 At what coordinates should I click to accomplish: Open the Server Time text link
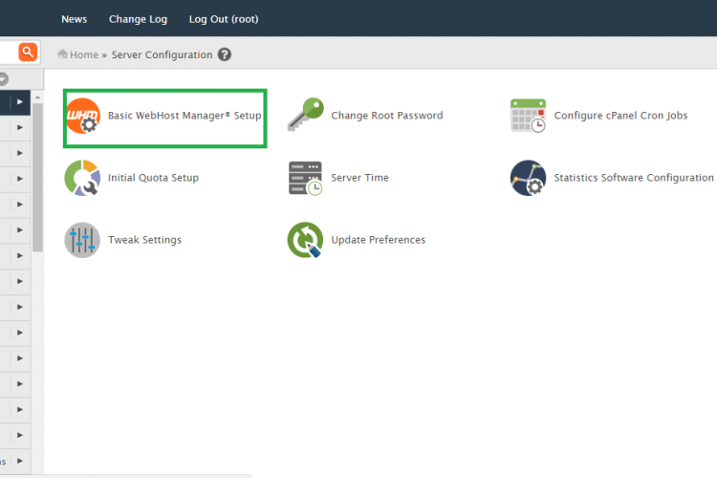(359, 178)
